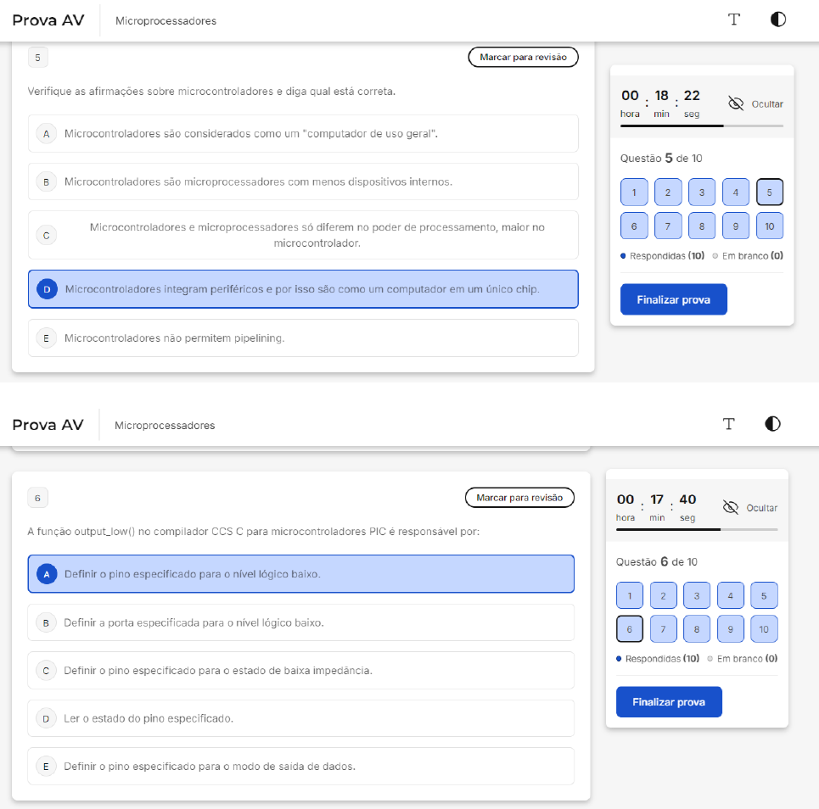The image size is (819, 809).
Task: Go to question 7 in the "Questão 5 de 10" panel
Action: click(668, 226)
